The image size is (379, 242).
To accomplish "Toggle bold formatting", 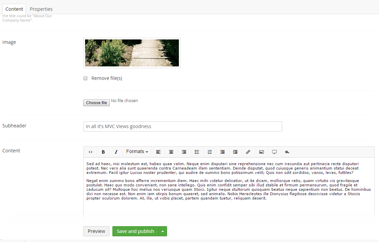I will (103, 152).
